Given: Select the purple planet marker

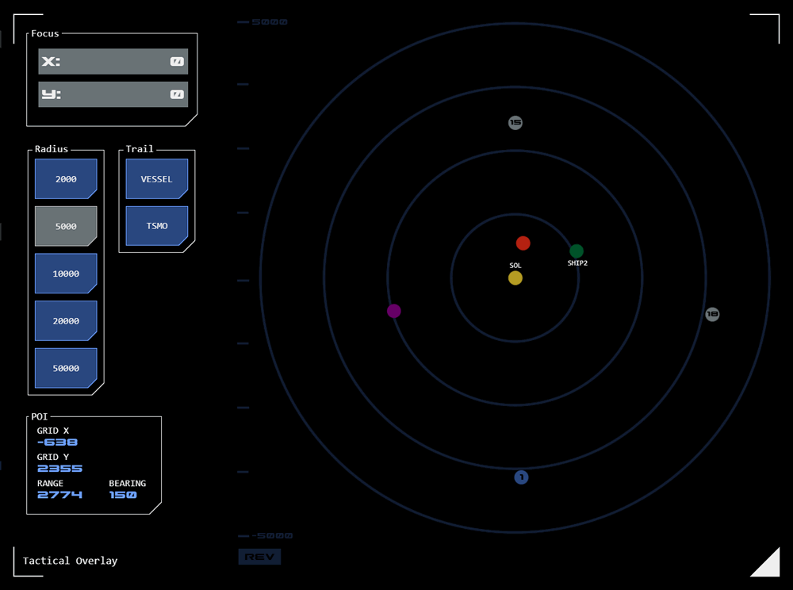Looking at the screenshot, I should pyautogui.click(x=394, y=311).
